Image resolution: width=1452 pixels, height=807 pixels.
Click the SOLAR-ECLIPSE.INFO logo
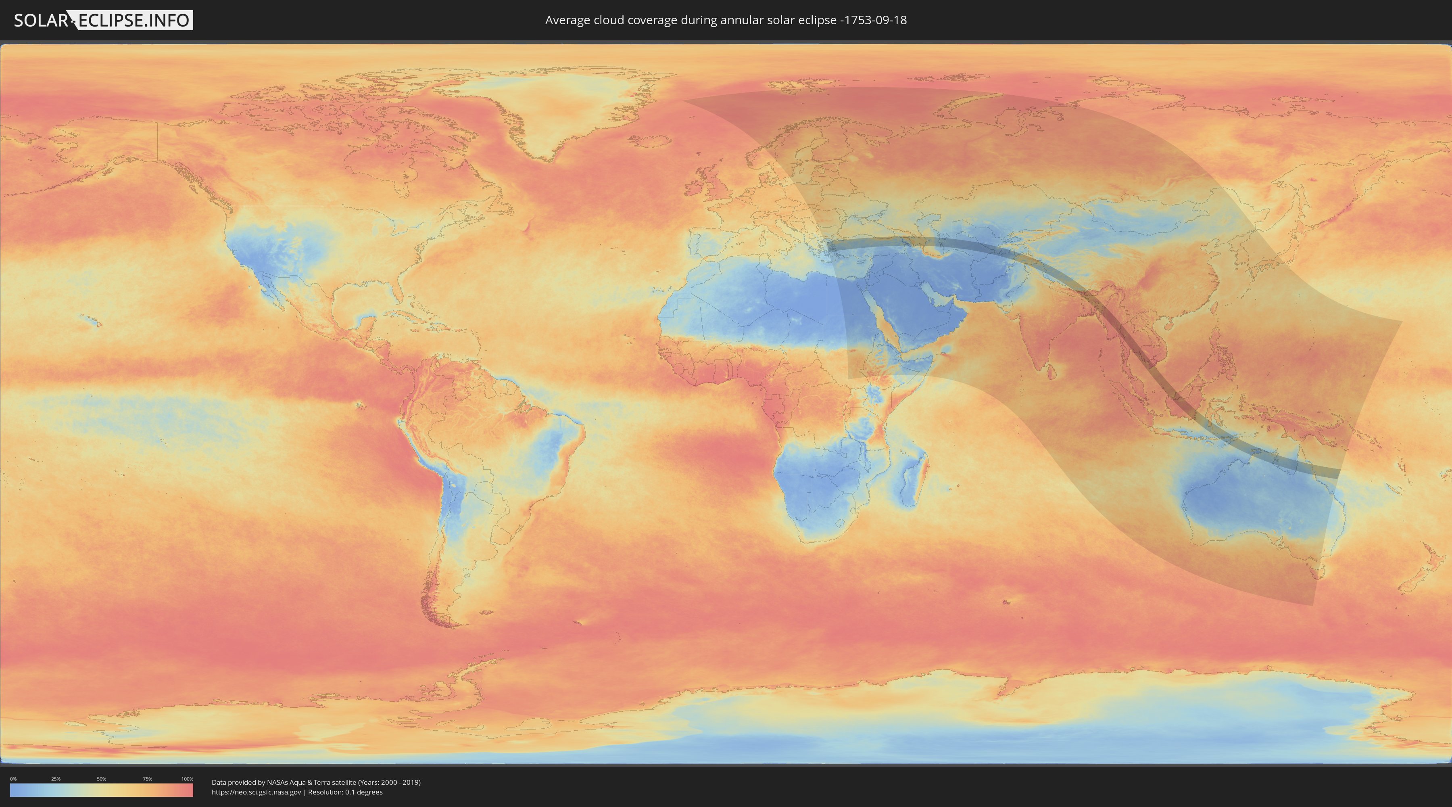(103, 20)
